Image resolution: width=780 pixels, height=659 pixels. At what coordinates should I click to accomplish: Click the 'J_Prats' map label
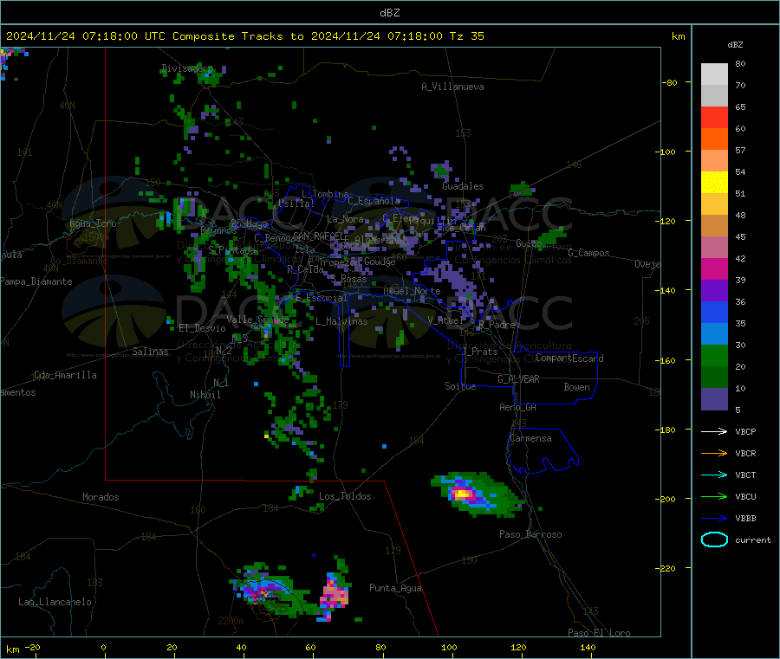pos(480,352)
